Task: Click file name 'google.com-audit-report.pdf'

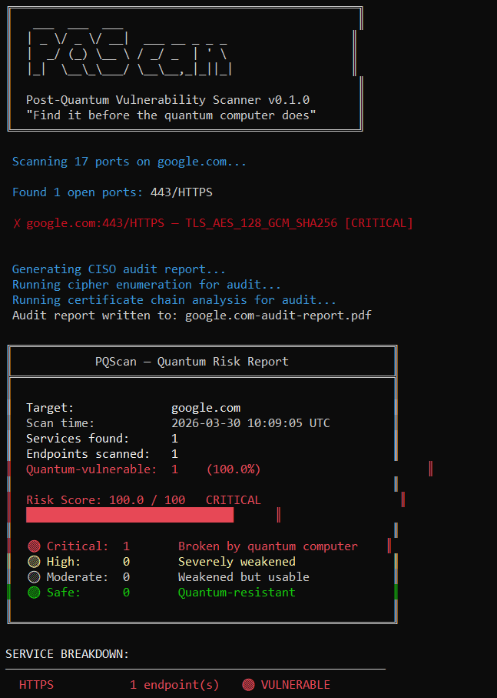Action: (x=278, y=316)
